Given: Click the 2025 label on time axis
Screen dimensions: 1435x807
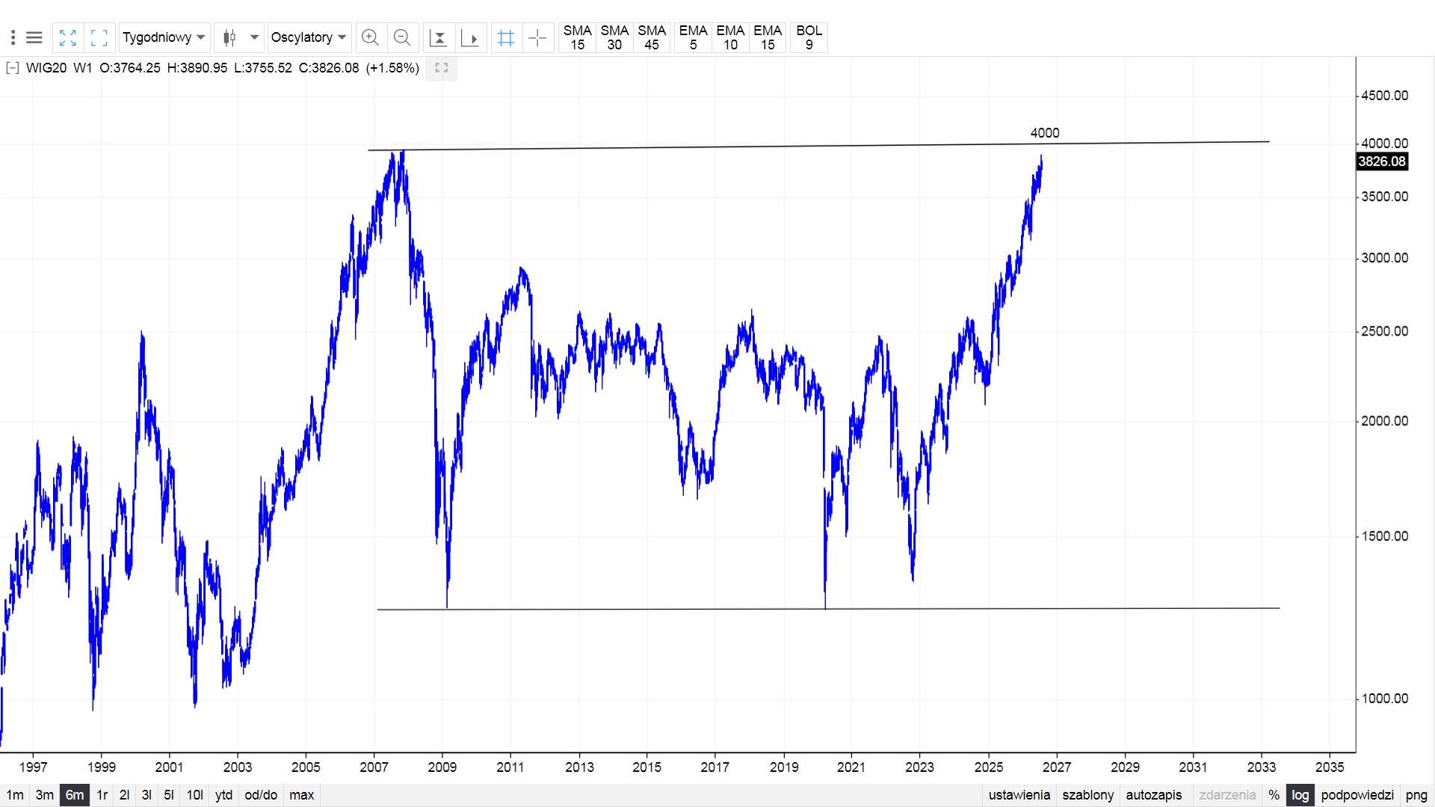Looking at the screenshot, I should tap(989, 767).
